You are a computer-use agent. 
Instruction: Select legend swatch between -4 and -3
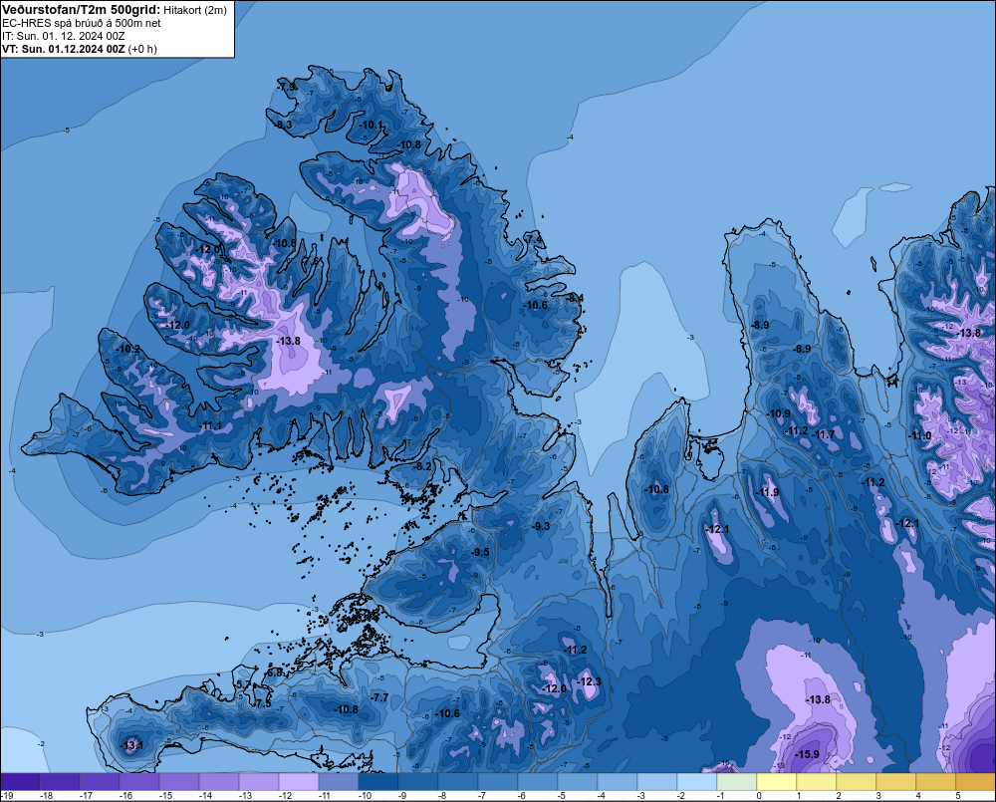click(617, 782)
